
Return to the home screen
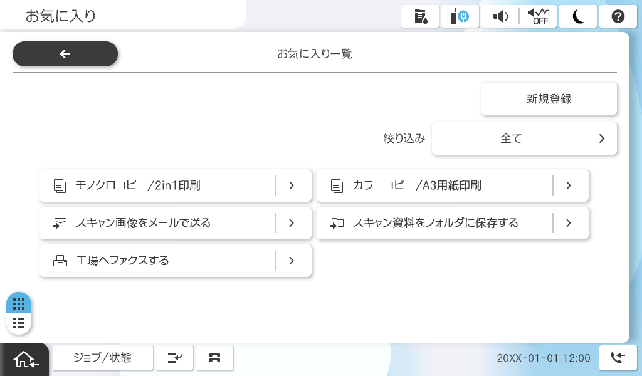pyautogui.click(x=25, y=360)
